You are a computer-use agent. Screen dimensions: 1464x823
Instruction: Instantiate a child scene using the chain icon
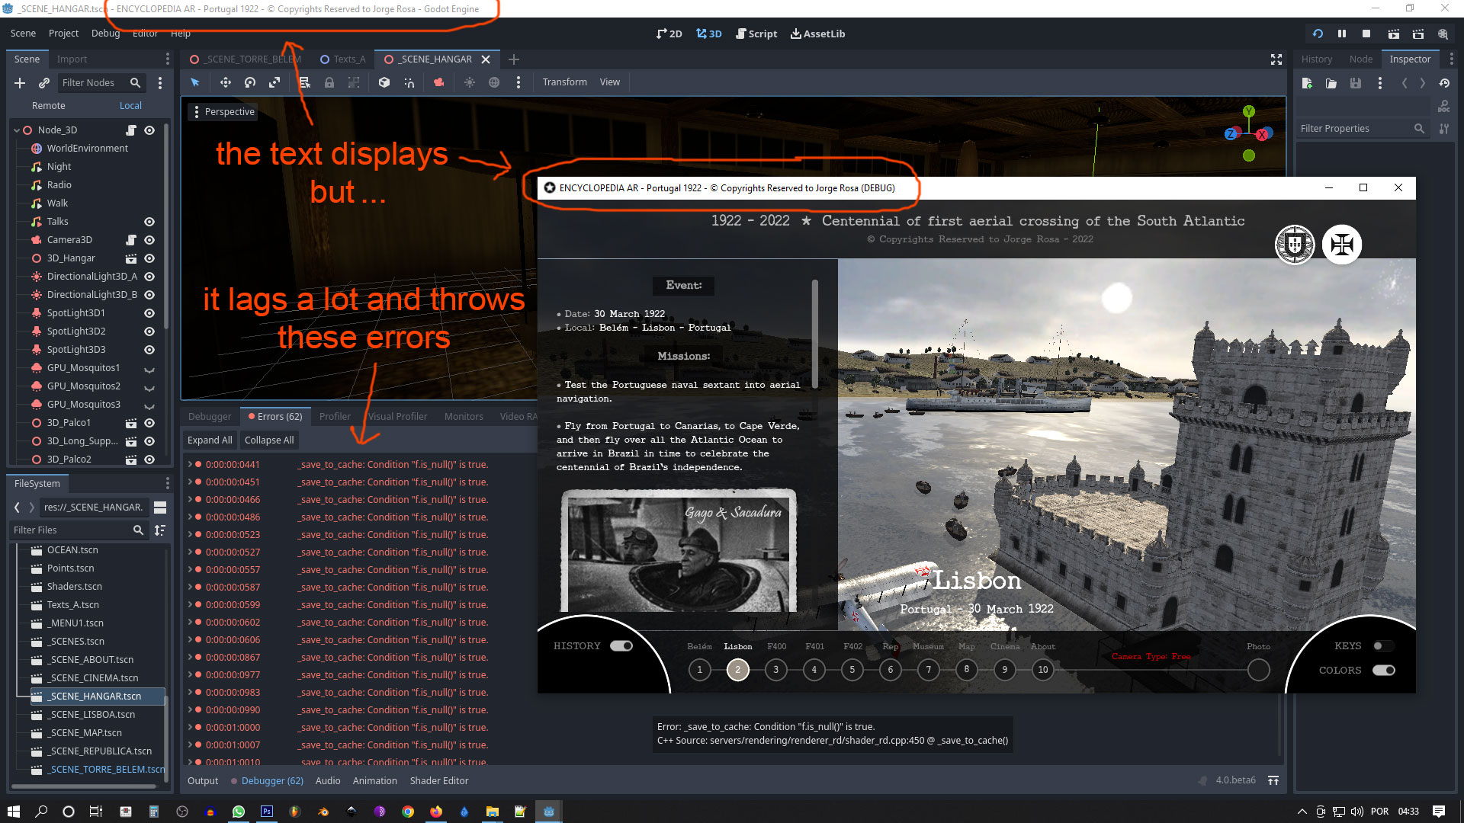(x=43, y=83)
